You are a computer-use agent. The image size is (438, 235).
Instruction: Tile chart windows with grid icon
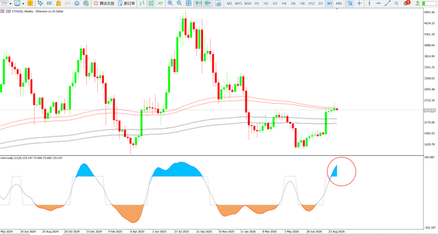tap(189, 3)
